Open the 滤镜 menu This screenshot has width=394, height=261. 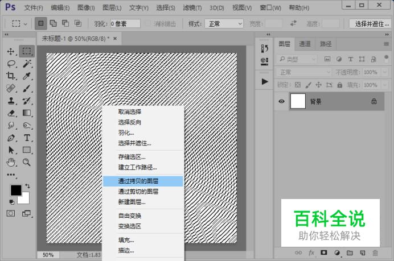point(192,8)
